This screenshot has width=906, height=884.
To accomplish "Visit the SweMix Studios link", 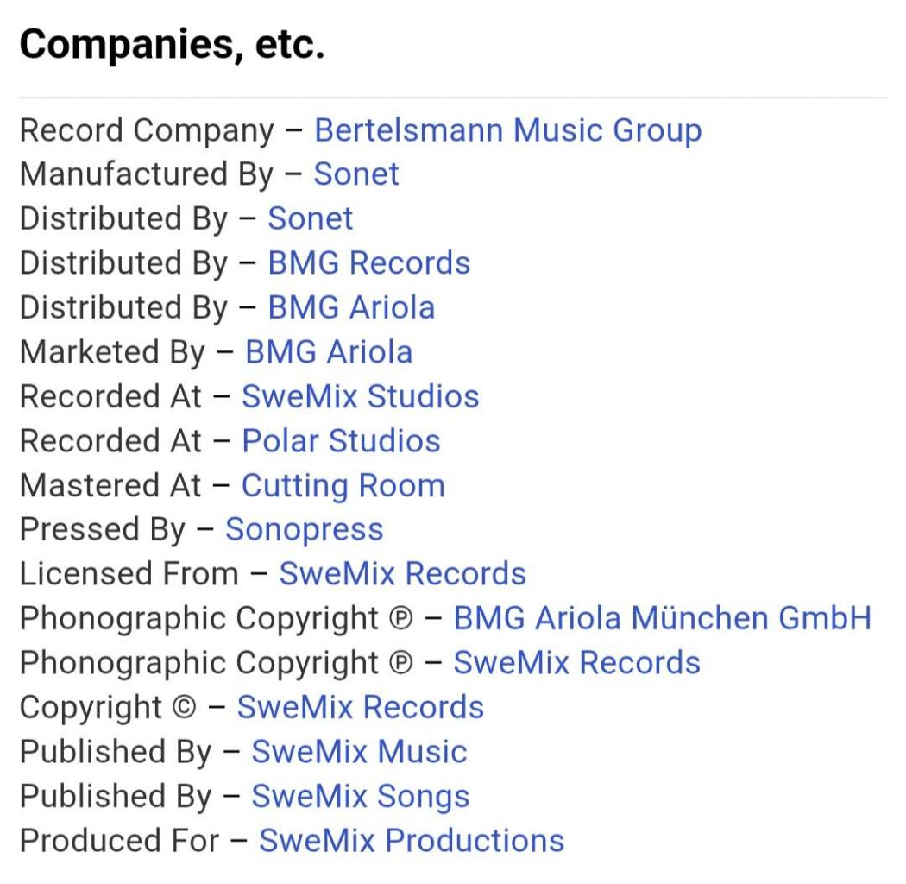I will 360,396.
